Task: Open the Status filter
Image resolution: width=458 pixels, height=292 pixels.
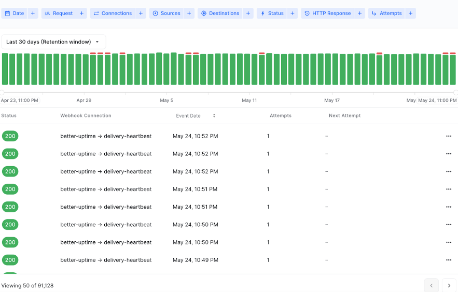Action: coord(272,13)
